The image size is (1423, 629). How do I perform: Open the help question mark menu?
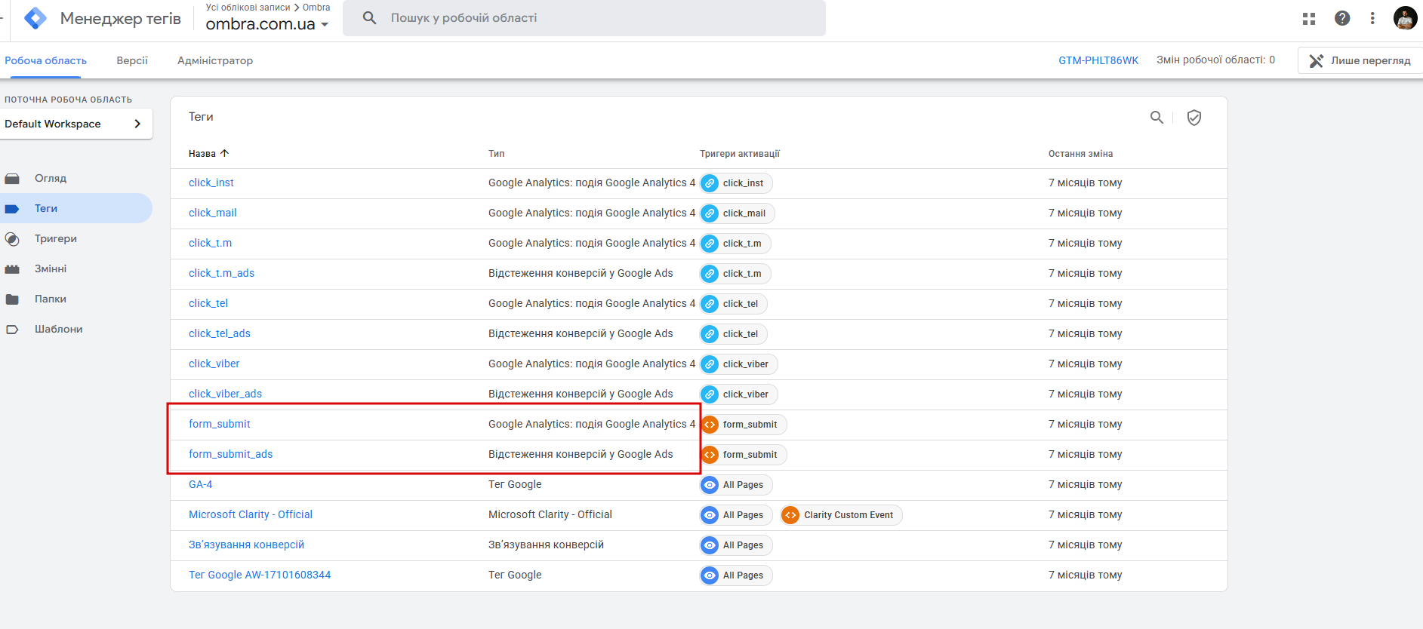1342,18
